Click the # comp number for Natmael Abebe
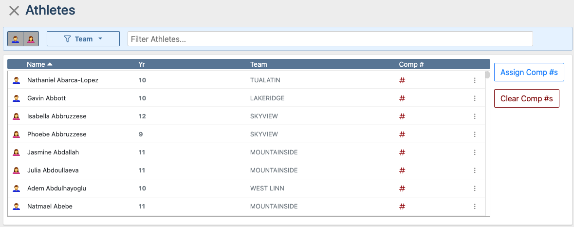 click(x=402, y=207)
